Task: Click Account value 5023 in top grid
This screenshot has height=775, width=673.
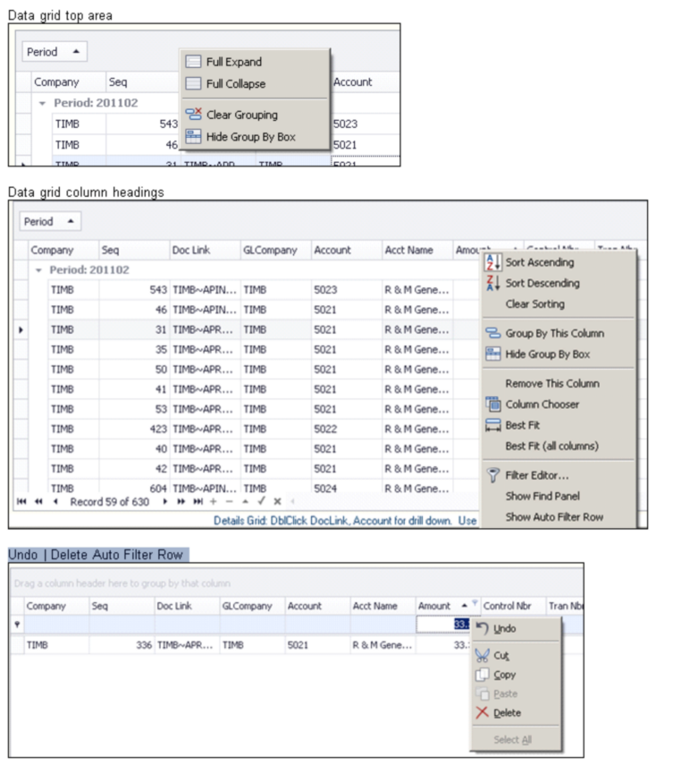Action: [x=345, y=124]
